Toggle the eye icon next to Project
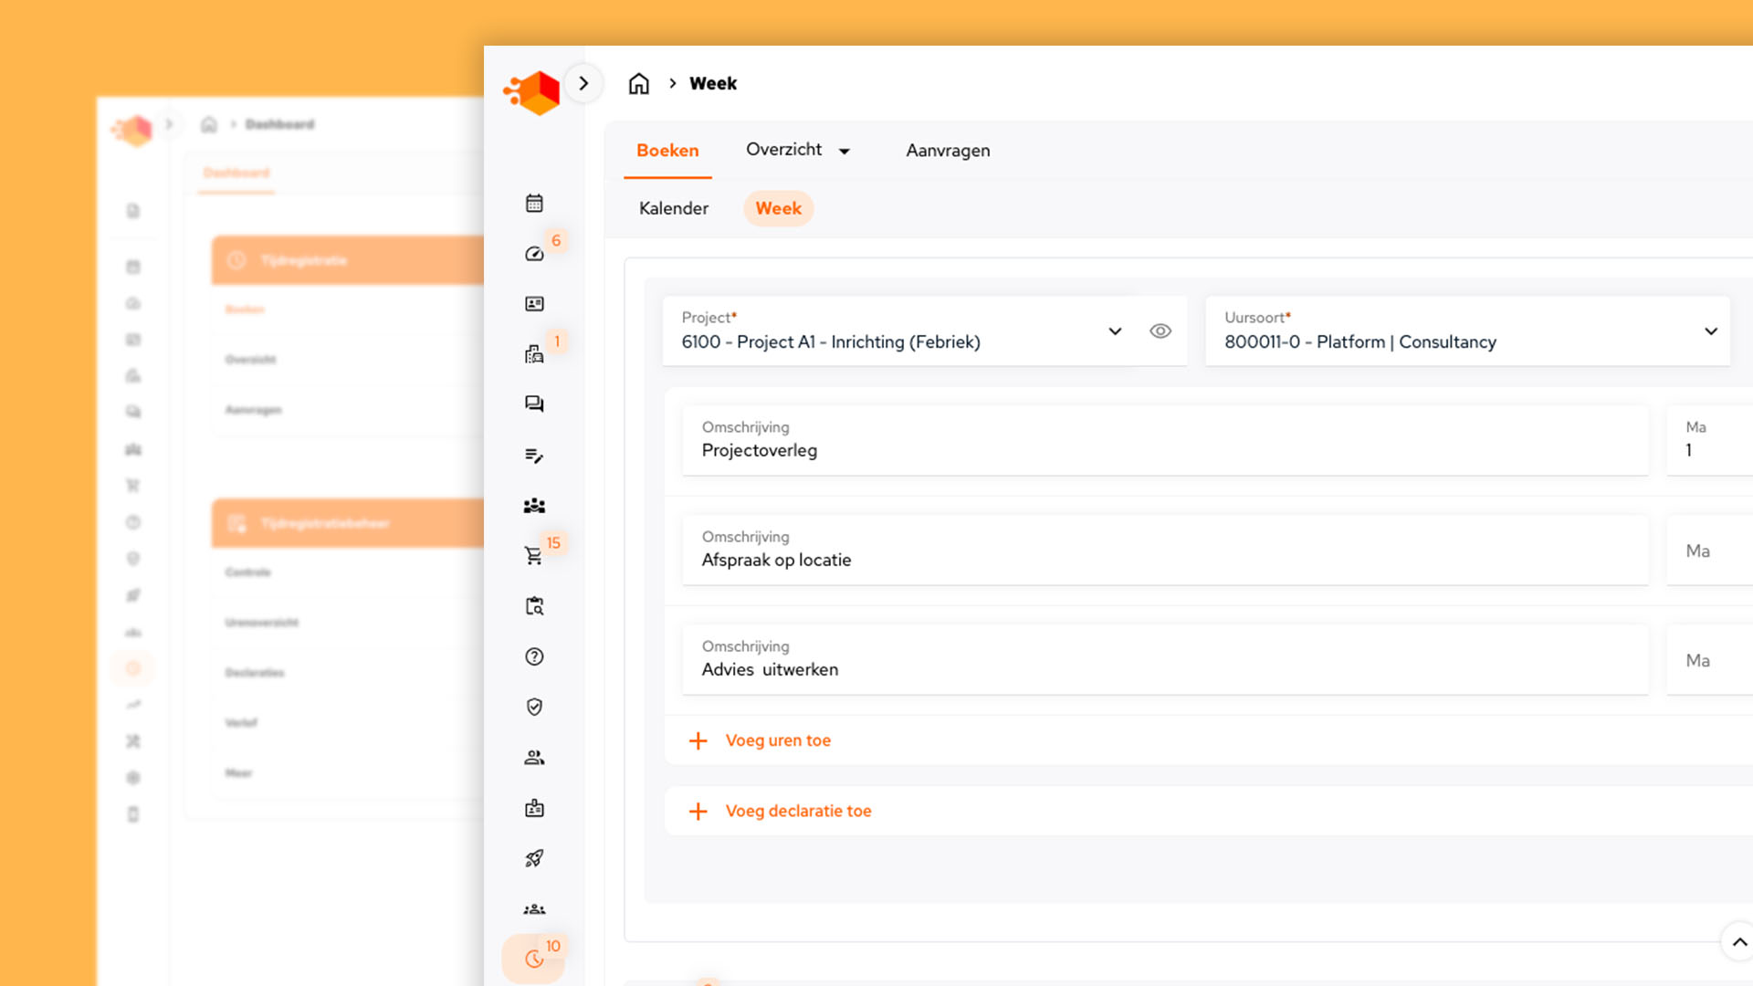The image size is (1753, 986). click(x=1160, y=331)
